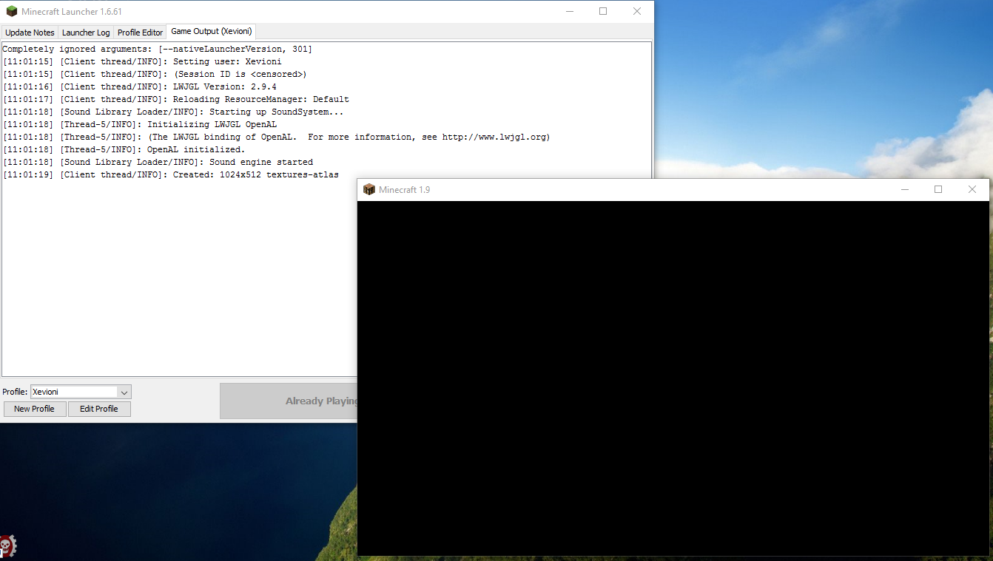This screenshot has height=561, width=993.
Task: Close the Minecraft Launcher window
Action: tap(637, 11)
